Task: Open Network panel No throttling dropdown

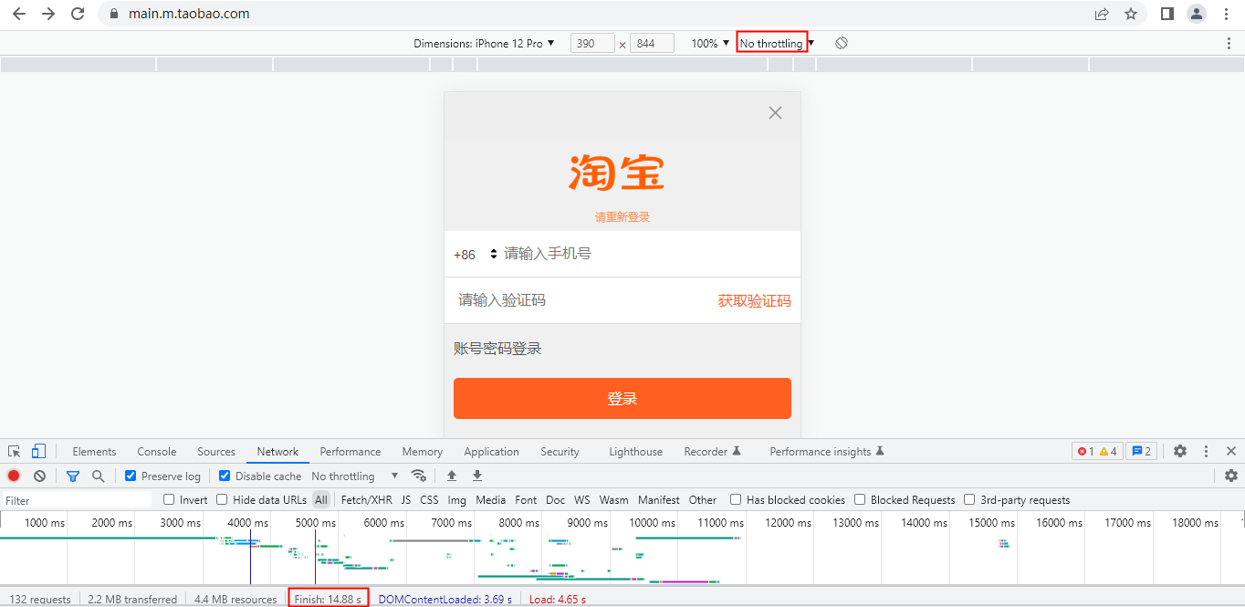Action: [355, 476]
